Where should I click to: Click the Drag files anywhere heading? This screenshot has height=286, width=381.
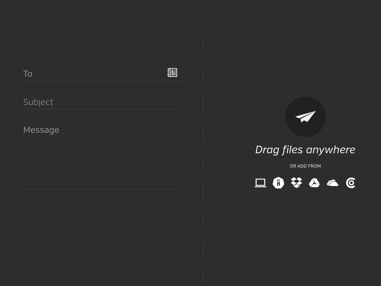tap(305, 150)
